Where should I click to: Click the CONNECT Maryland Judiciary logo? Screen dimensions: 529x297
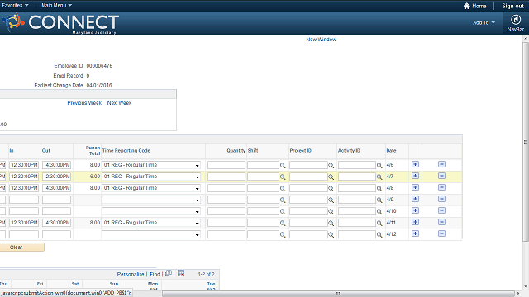pos(60,23)
